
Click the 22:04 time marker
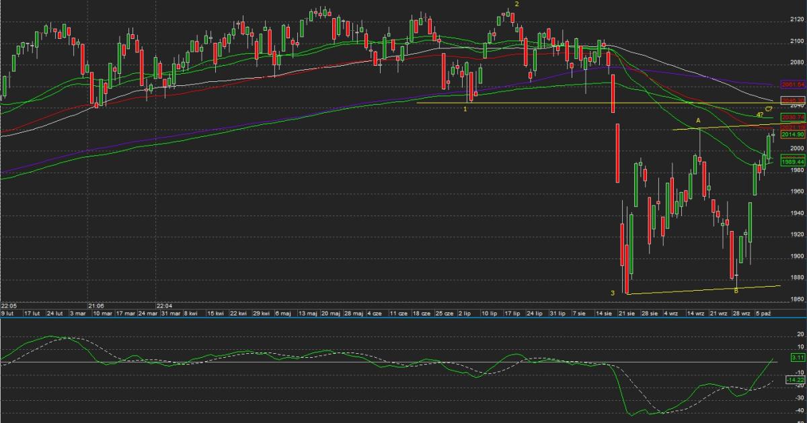(x=163, y=303)
